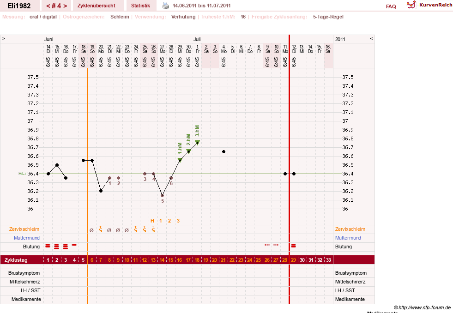Click the Blutung row label on left

click(x=31, y=247)
